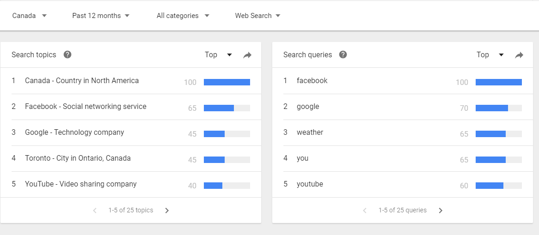This screenshot has height=235, width=539.
Task: Open the Past 12 months dropdown
Action: click(x=101, y=16)
